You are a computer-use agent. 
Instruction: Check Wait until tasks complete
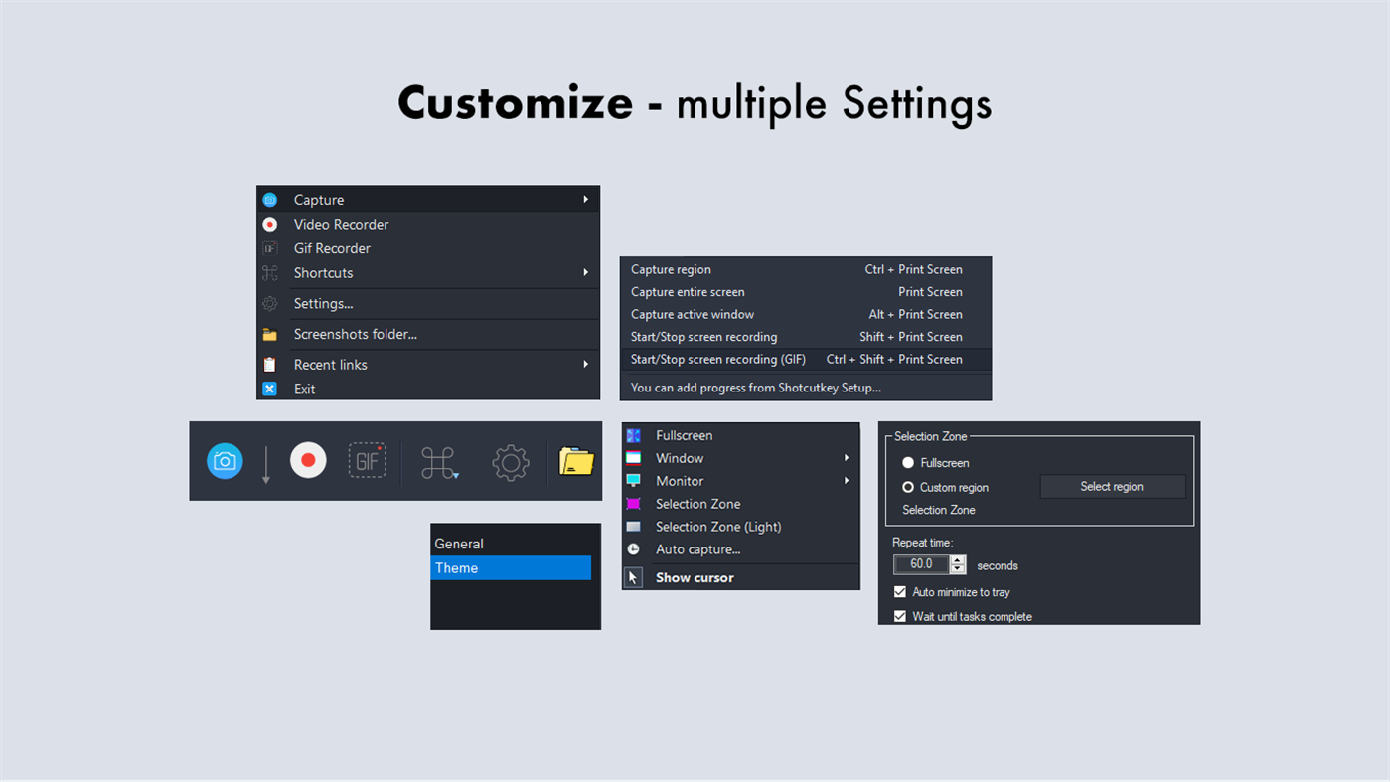900,616
